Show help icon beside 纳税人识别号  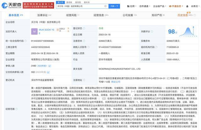(x=89, y=47)
